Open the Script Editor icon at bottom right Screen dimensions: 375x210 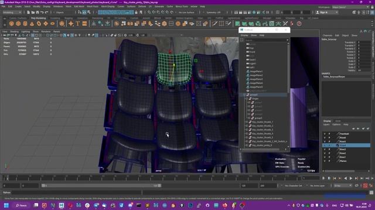tap(371, 192)
